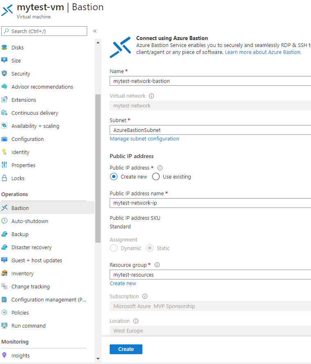Screen dimensions: 311x364
Task: Click the bastion Name input field
Action: (210, 81)
